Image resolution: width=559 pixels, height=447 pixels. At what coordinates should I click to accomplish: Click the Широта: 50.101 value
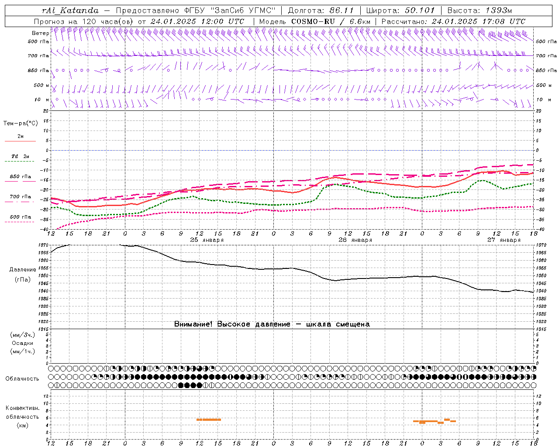[400, 10]
